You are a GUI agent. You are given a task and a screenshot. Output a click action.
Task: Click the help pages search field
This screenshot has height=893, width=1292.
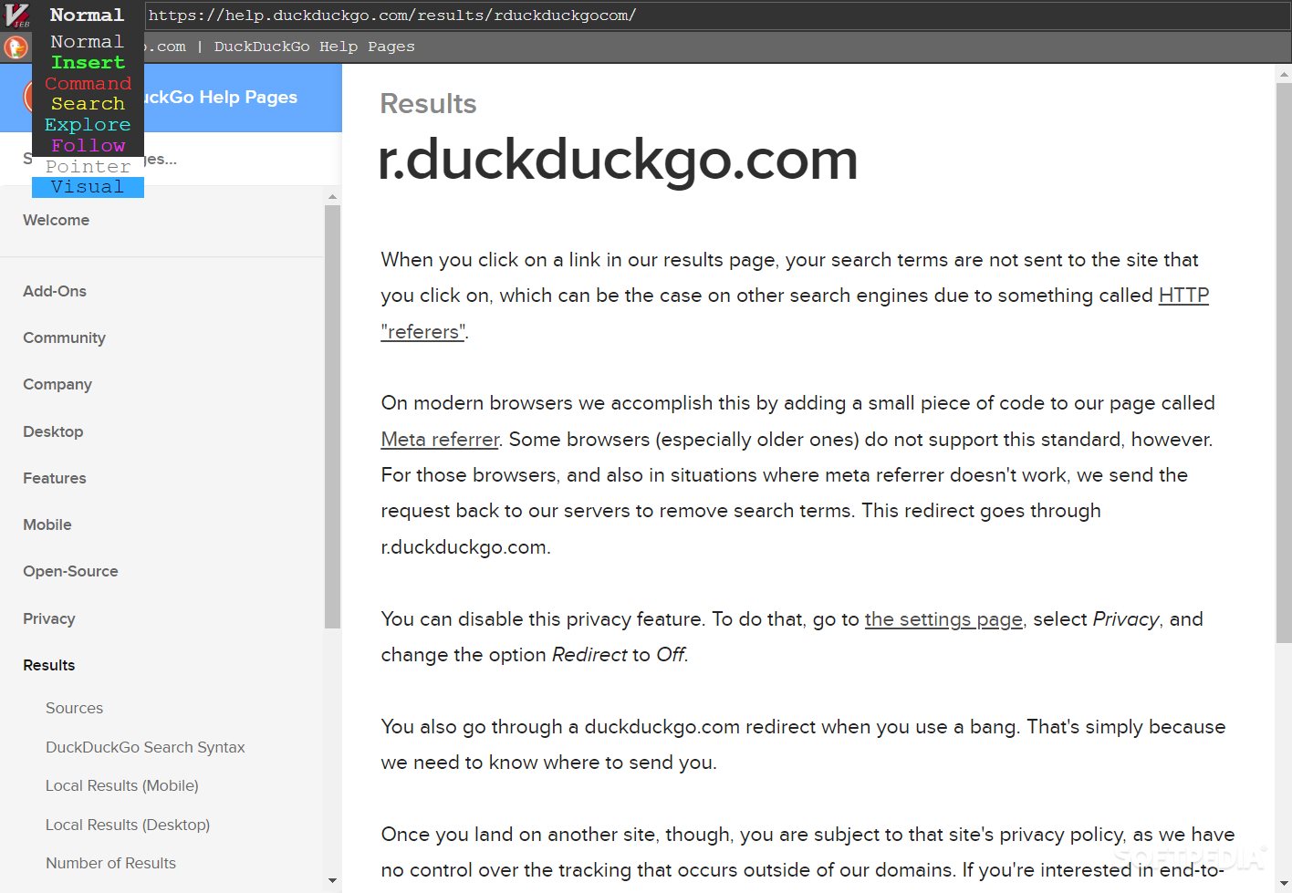[x=171, y=160]
